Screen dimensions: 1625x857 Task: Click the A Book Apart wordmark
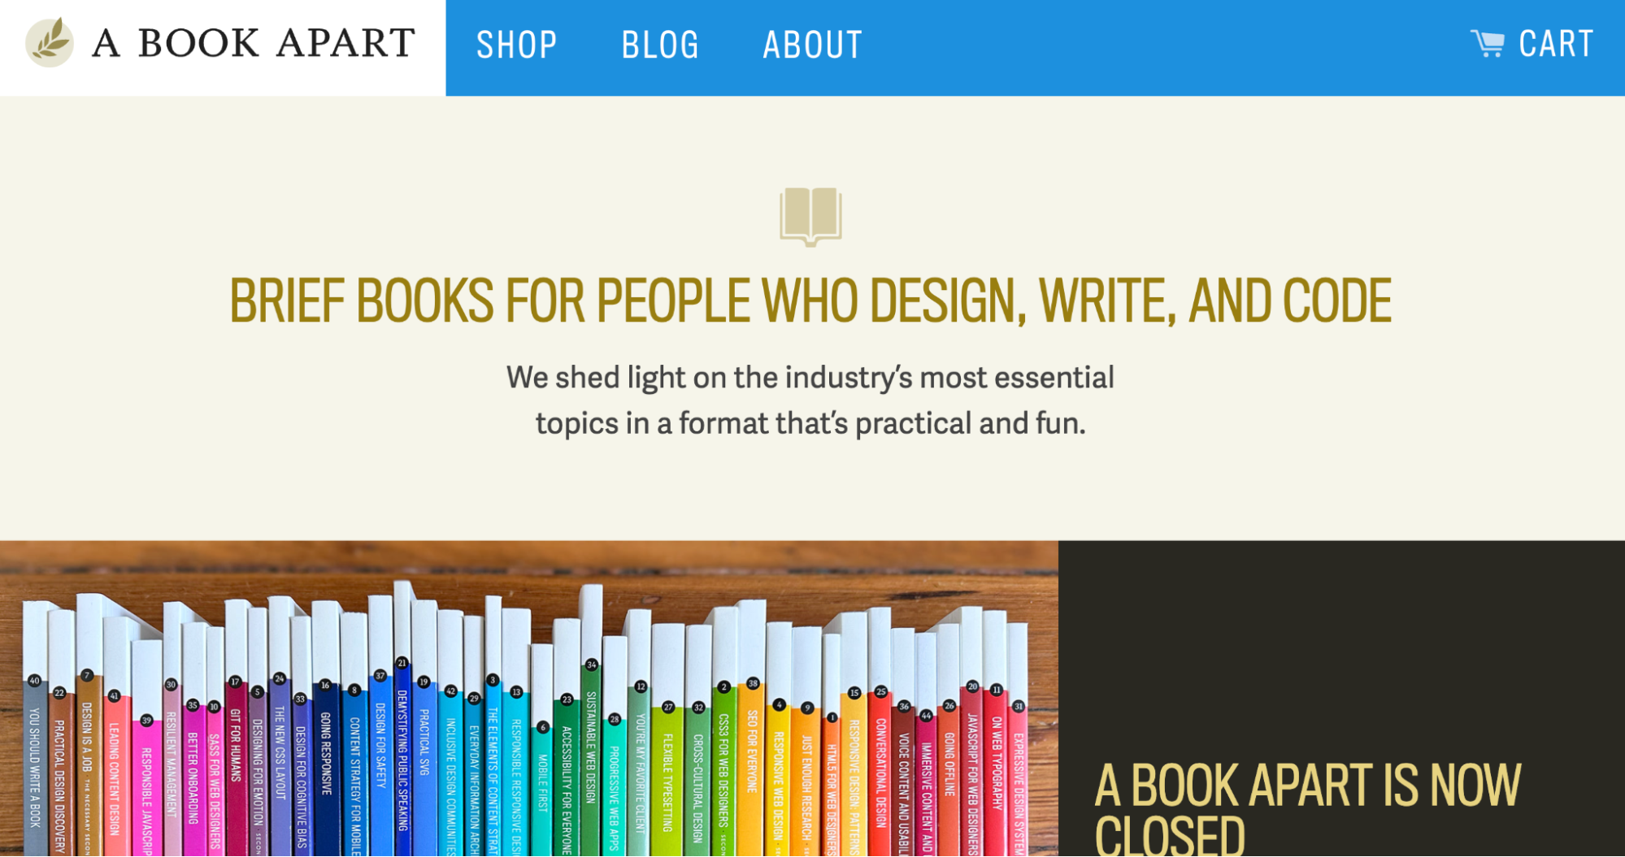click(253, 43)
